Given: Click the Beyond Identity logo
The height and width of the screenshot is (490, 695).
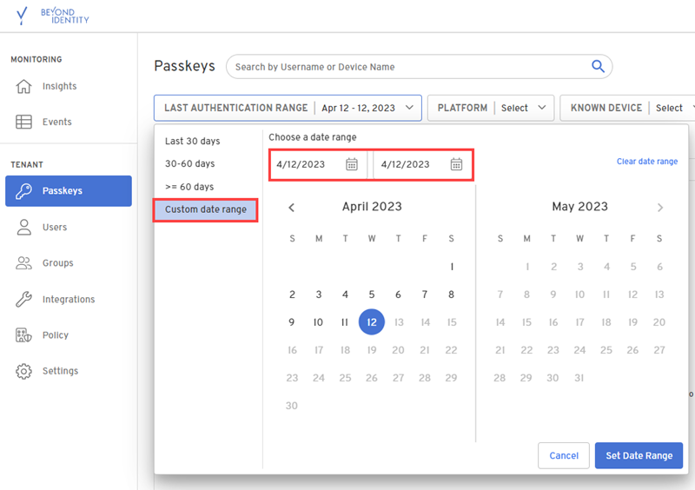Looking at the screenshot, I should (52, 16).
